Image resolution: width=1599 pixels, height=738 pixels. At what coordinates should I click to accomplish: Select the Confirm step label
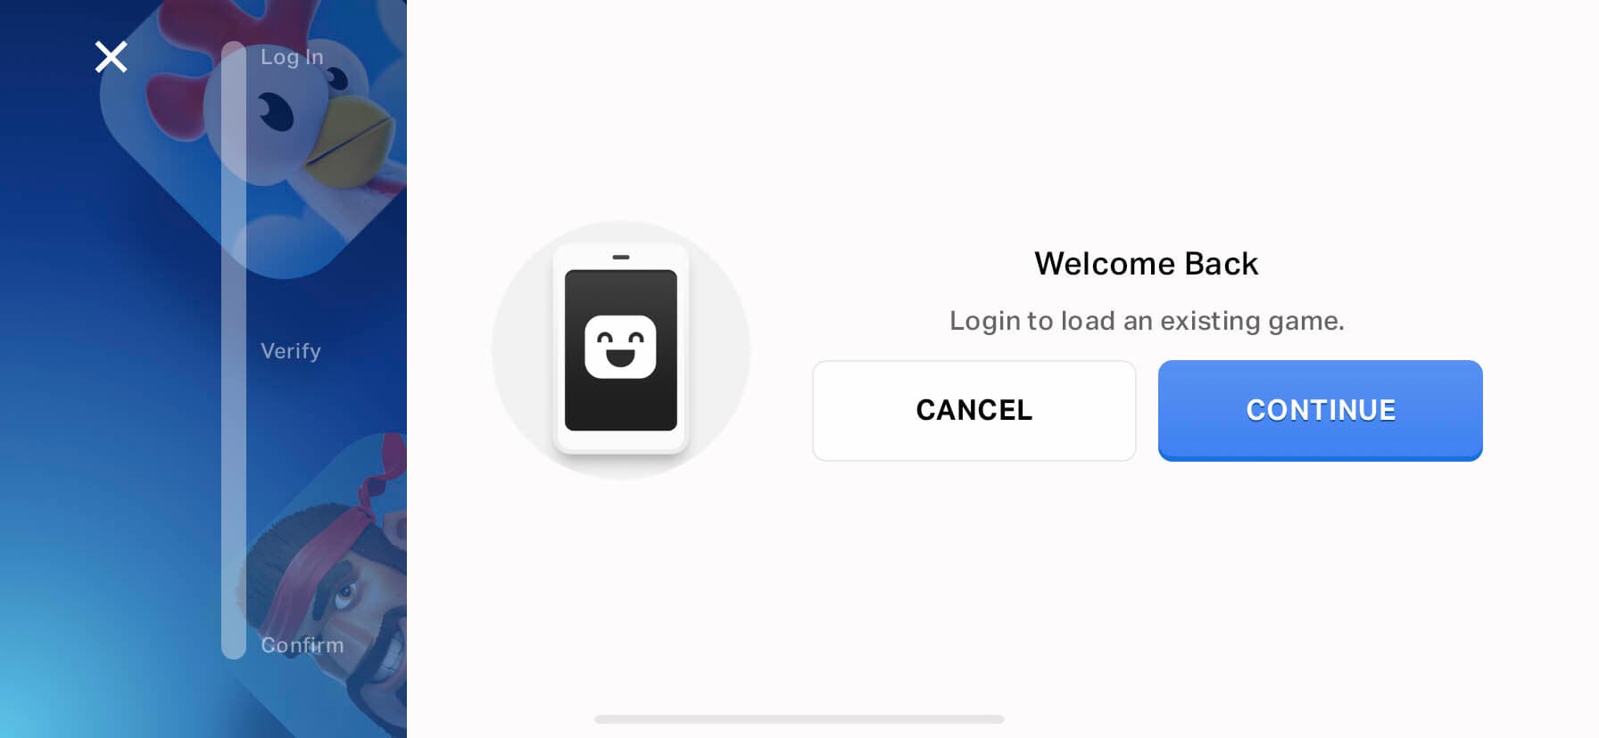302,645
